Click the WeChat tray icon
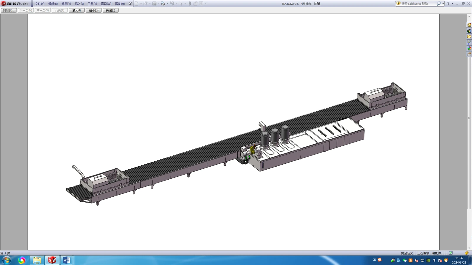Screen dimensions: 472x265 click(405, 260)
